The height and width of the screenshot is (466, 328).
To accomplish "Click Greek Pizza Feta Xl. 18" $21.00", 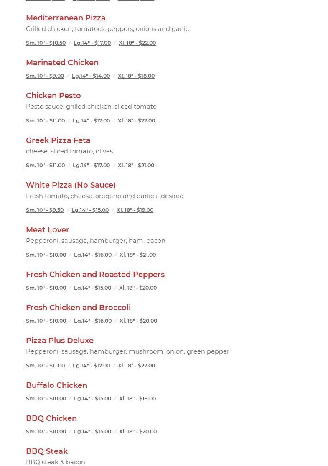I will click(136, 165).
